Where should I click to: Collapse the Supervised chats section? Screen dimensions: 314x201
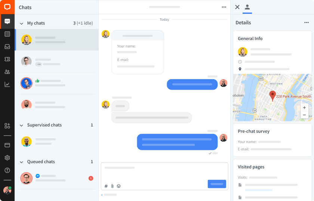(x=21, y=125)
